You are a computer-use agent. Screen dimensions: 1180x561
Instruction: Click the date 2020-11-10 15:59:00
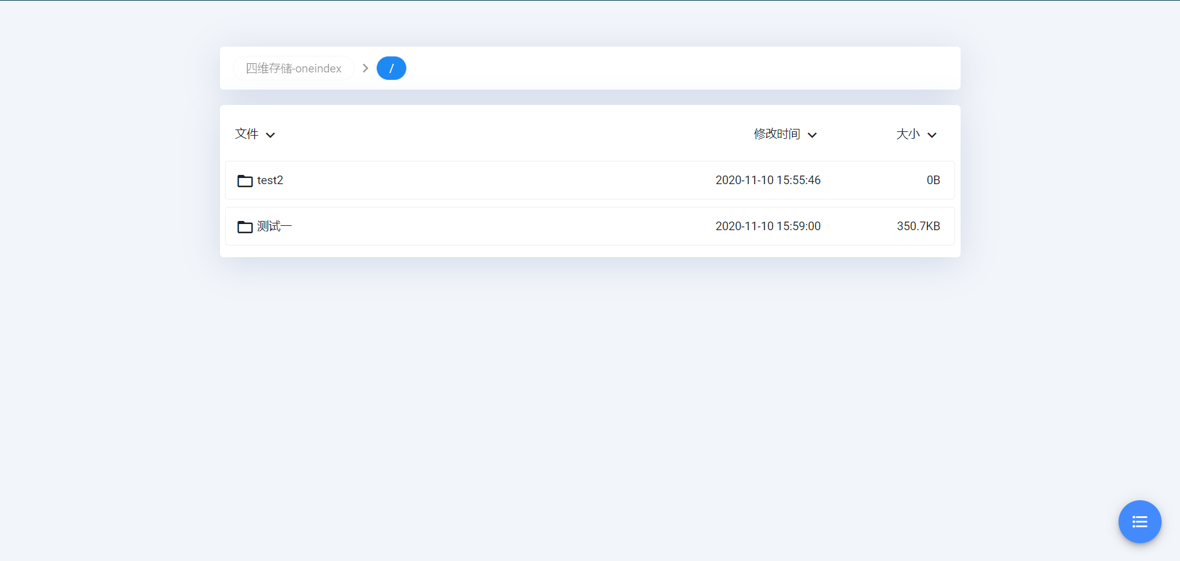[768, 226]
